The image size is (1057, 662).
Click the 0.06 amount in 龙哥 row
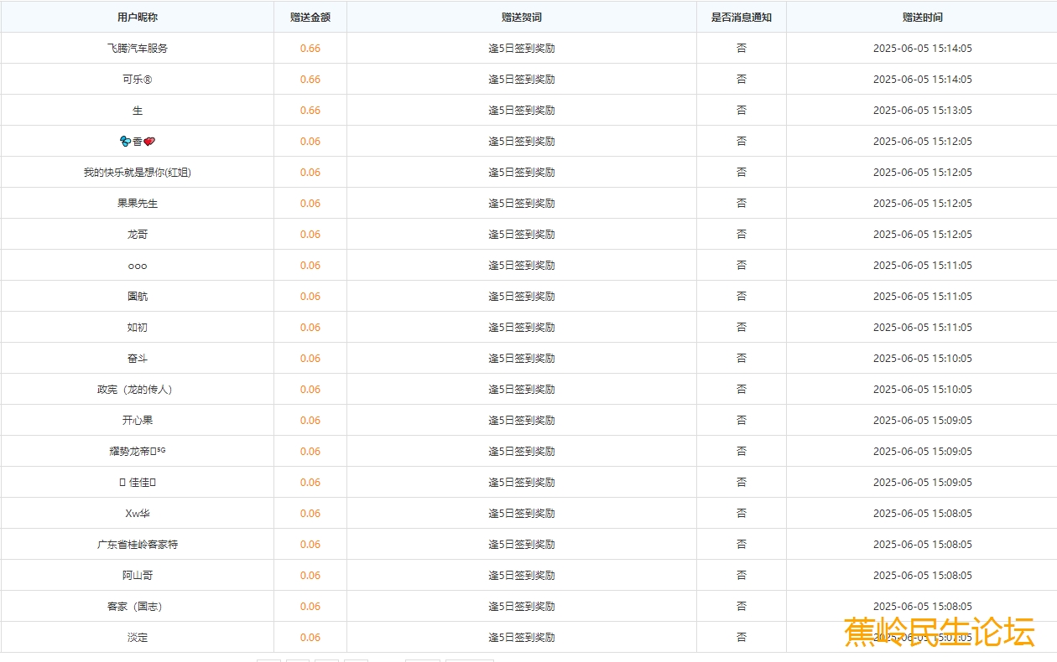pyautogui.click(x=310, y=235)
